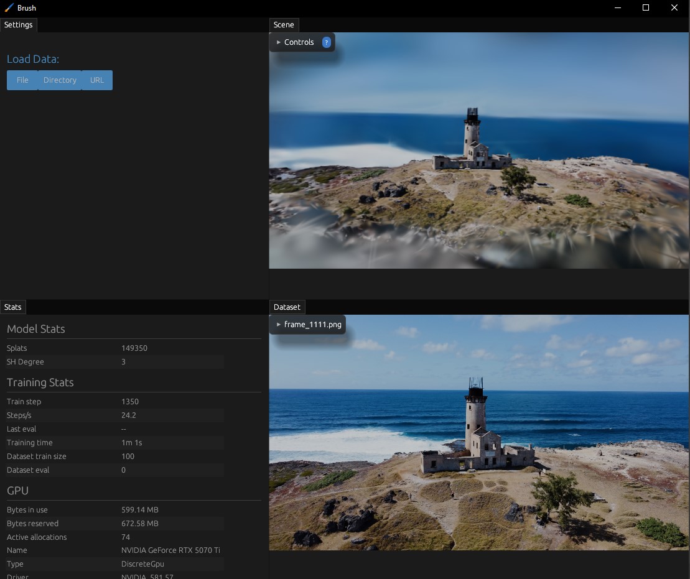Click the dataset lighthouse photo
The width and height of the screenshot is (690, 579).
(x=479, y=432)
